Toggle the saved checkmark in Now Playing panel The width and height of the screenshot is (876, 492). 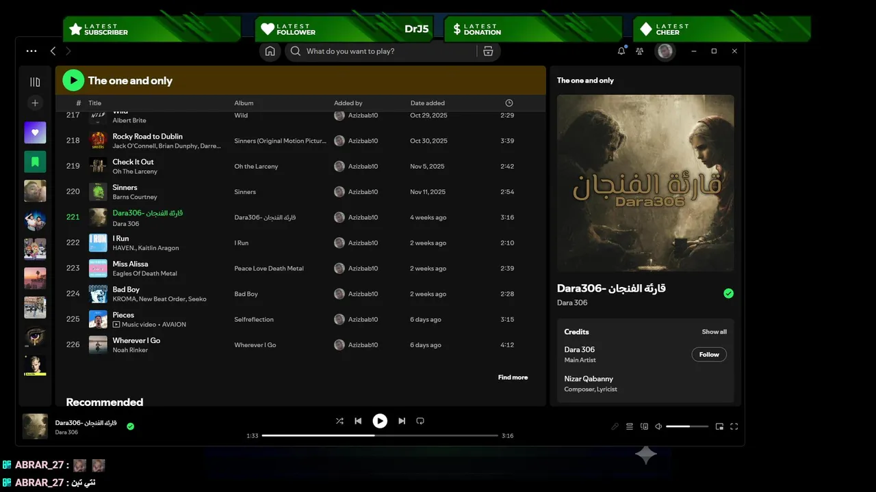pyautogui.click(x=728, y=293)
